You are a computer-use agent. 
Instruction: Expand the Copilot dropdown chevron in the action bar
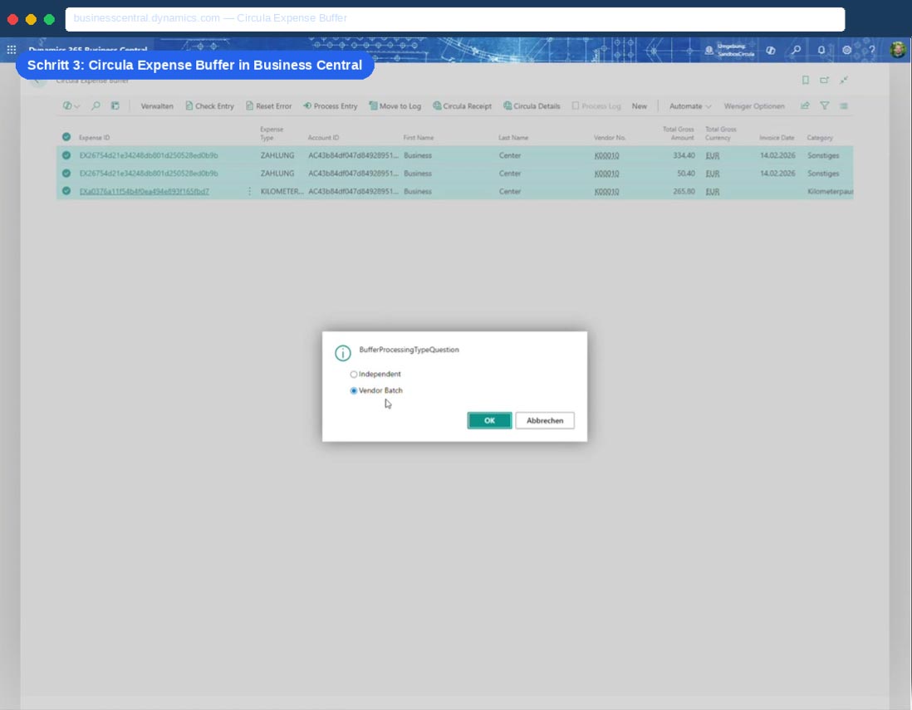click(x=77, y=106)
